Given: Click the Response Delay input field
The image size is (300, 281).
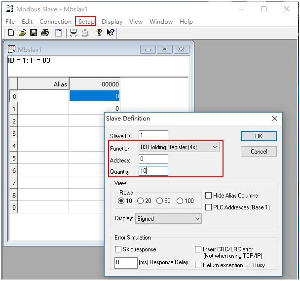Looking at the screenshot, I should [126, 262].
